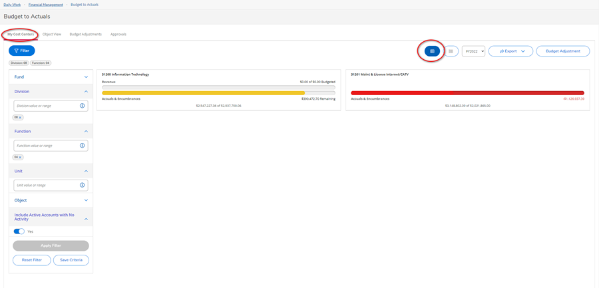Follow the Financial Management breadcrumb link
Screen dimensions: 599x288
pos(45,5)
